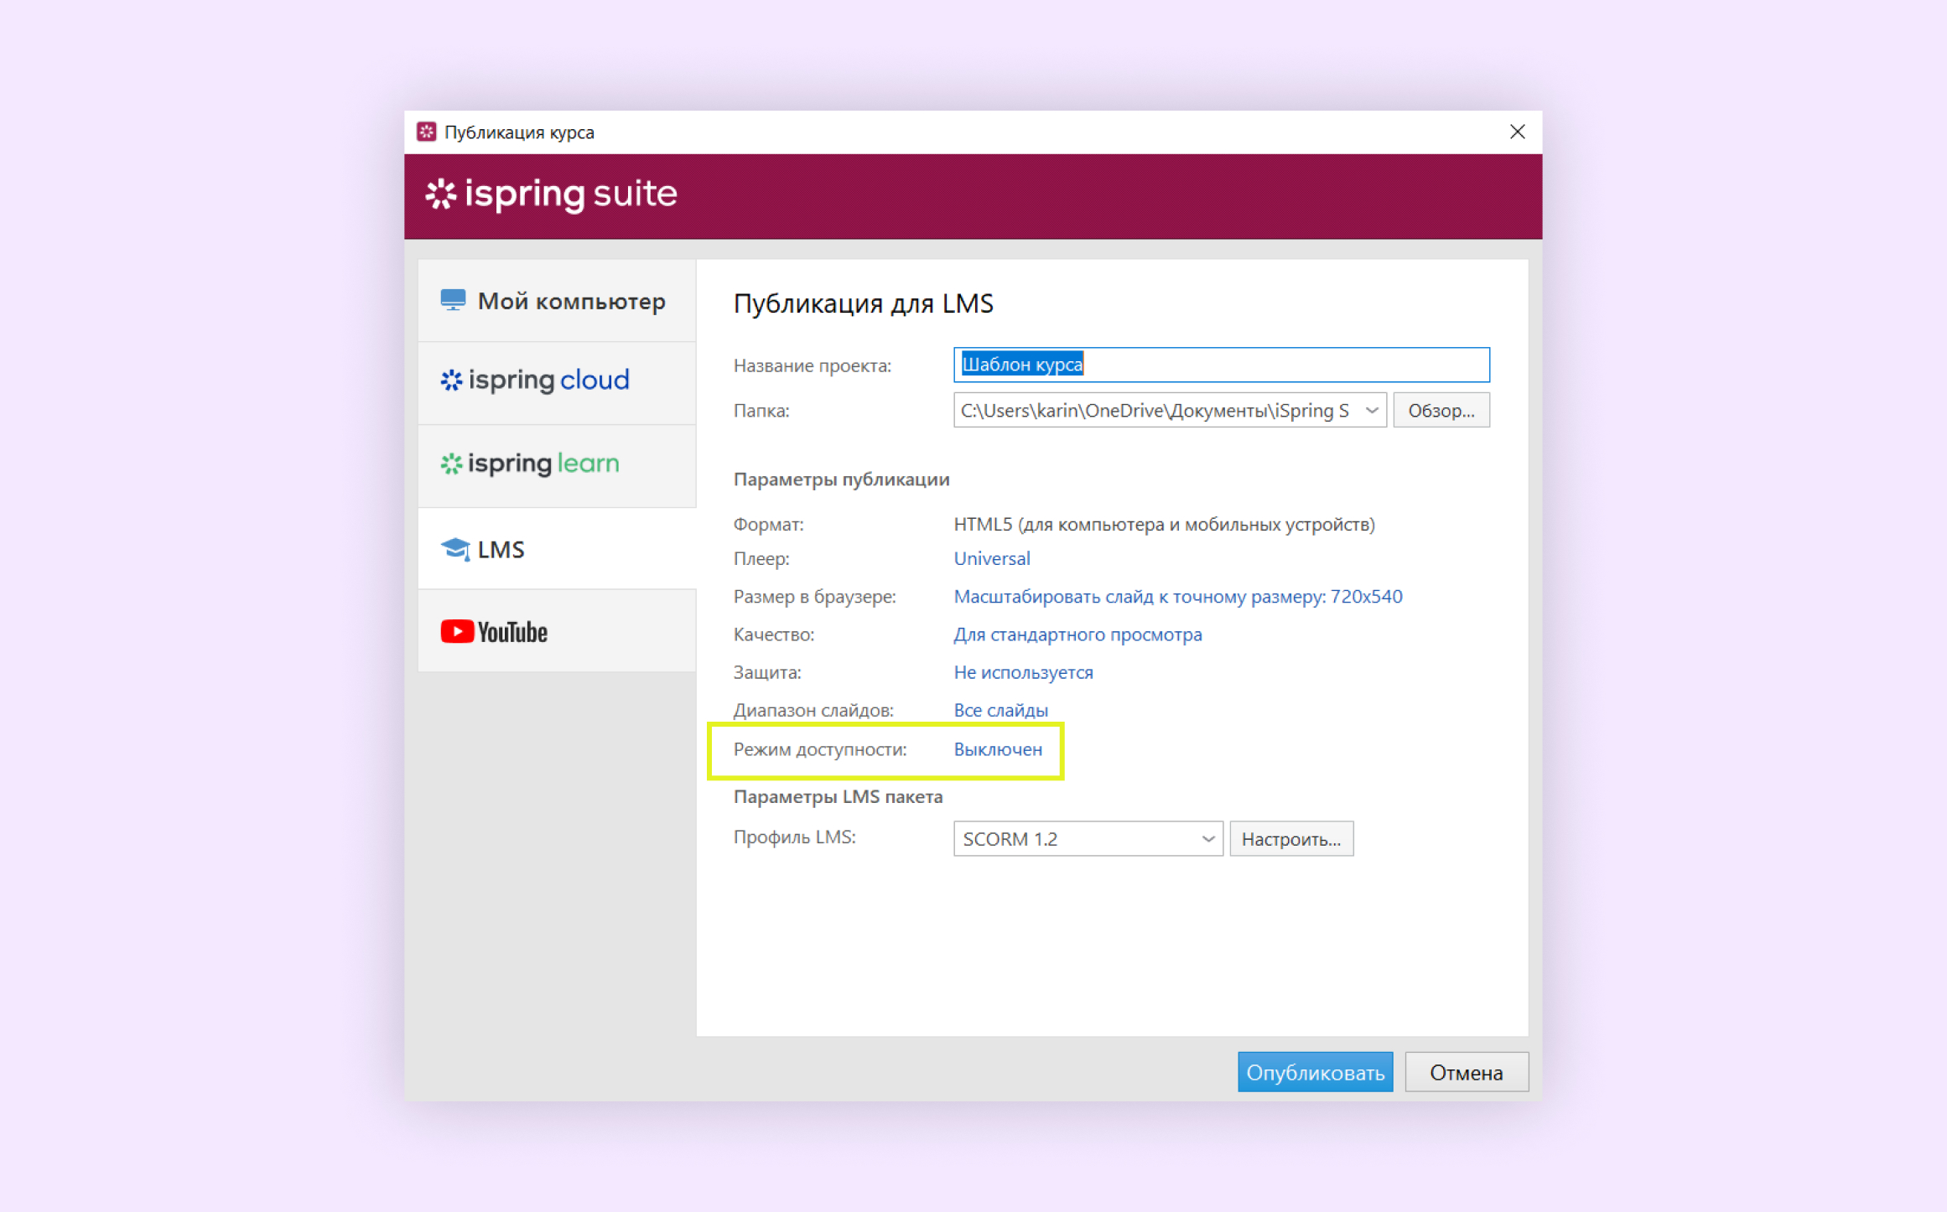The image size is (1947, 1212).
Task: Open the quality setting link
Action: click(1077, 634)
